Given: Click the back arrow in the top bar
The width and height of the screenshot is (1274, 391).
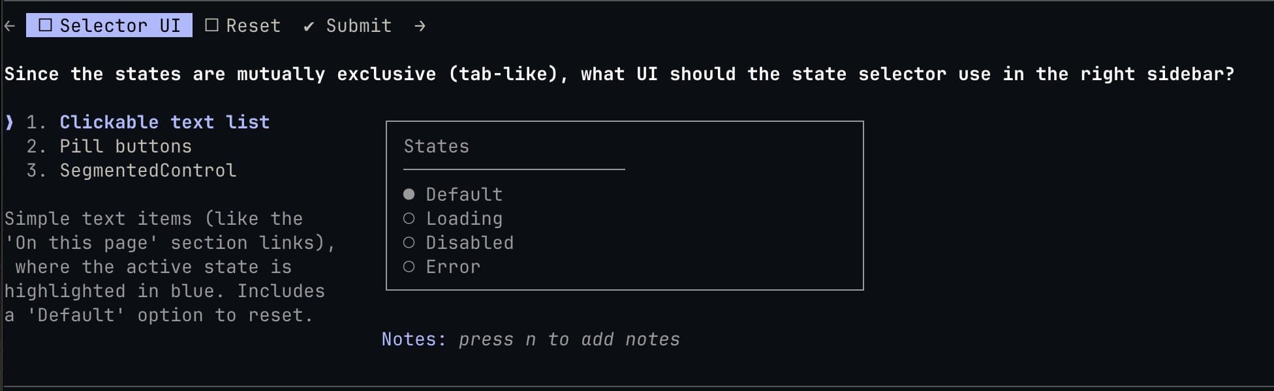Looking at the screenshot, I should coord(8,25).
